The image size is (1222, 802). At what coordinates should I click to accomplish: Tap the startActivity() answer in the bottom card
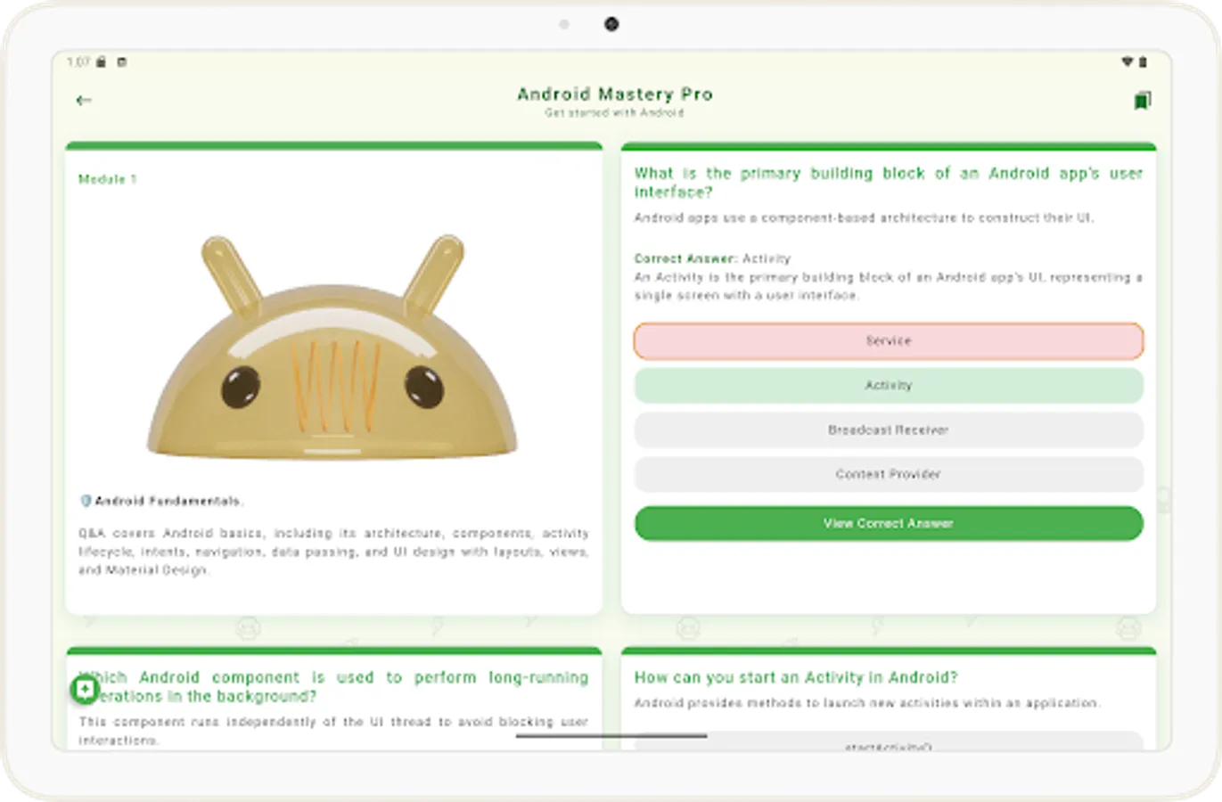point(888,747)
